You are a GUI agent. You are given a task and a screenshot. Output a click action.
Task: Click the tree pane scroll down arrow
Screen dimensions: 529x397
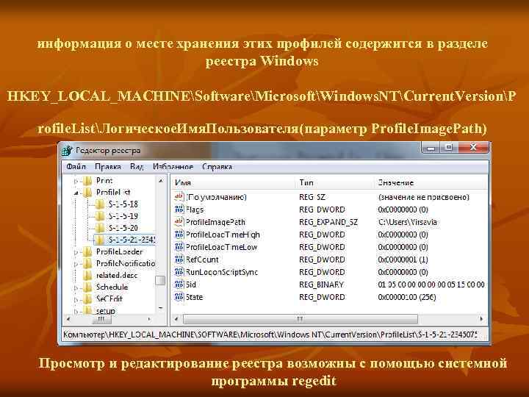(x=161, y=308)
